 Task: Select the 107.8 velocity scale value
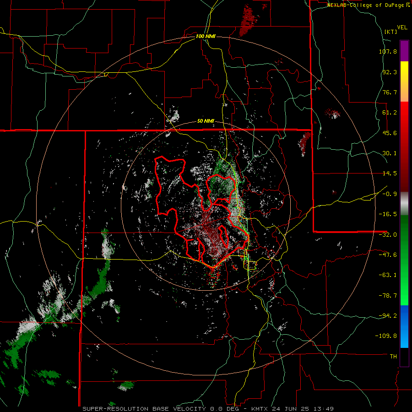click(x=388, y=51)
